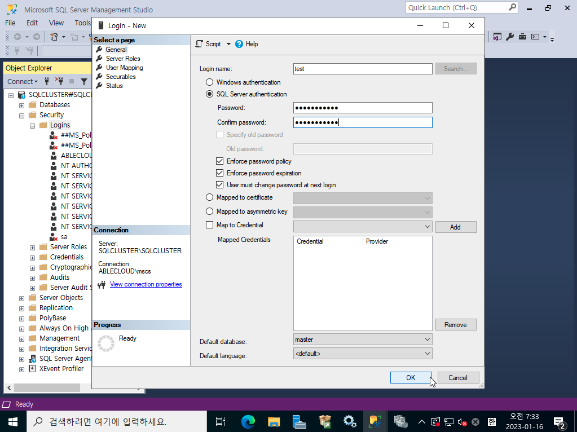Uncheck User must change password at next login

[x=219, y=185]
